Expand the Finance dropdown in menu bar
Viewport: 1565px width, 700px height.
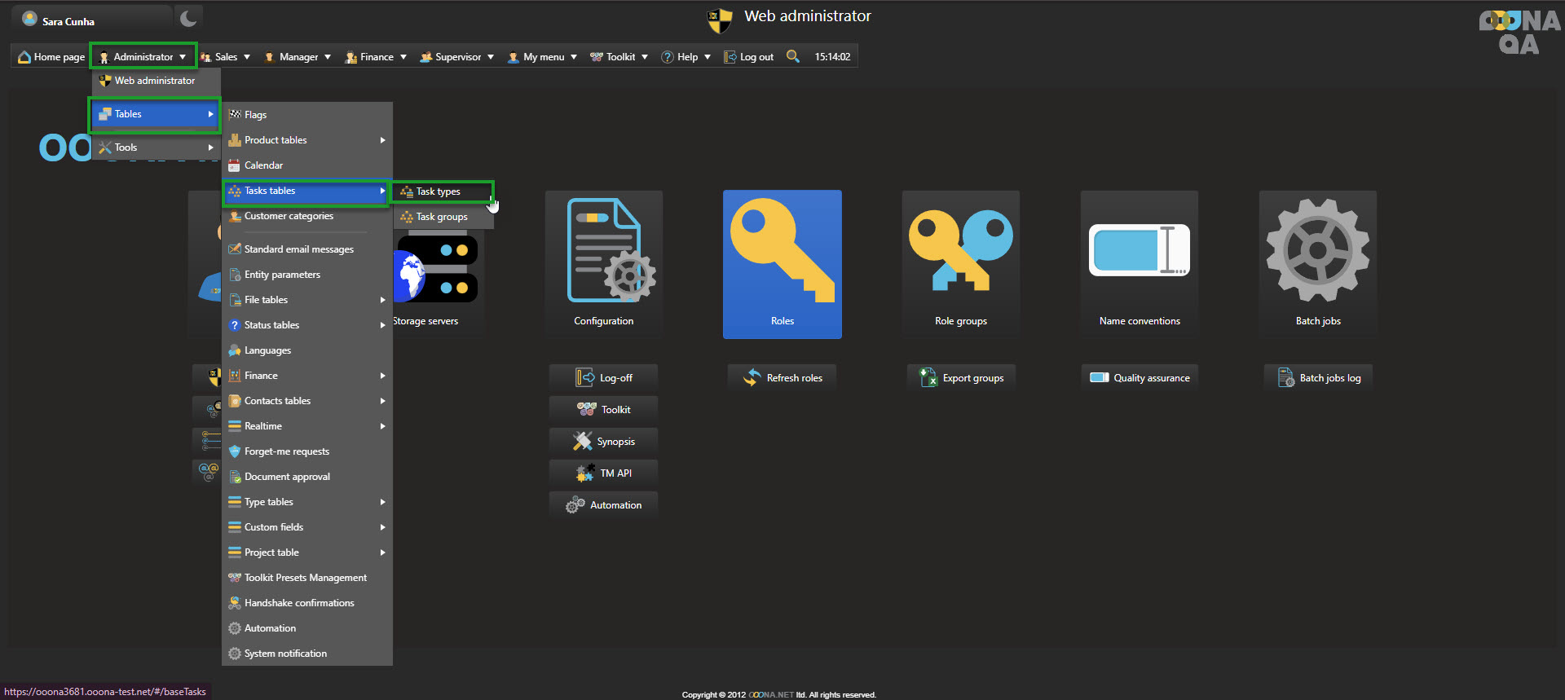pos(376,57)
